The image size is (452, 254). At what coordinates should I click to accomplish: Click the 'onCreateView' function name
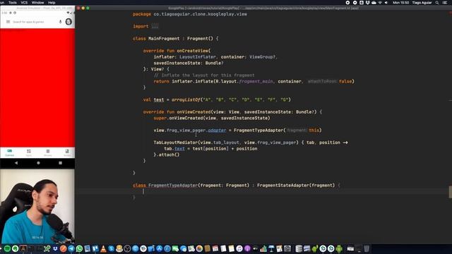[193, 51]
